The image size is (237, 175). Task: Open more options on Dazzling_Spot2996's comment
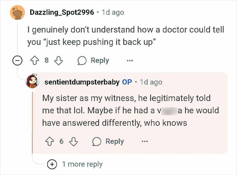130,61
